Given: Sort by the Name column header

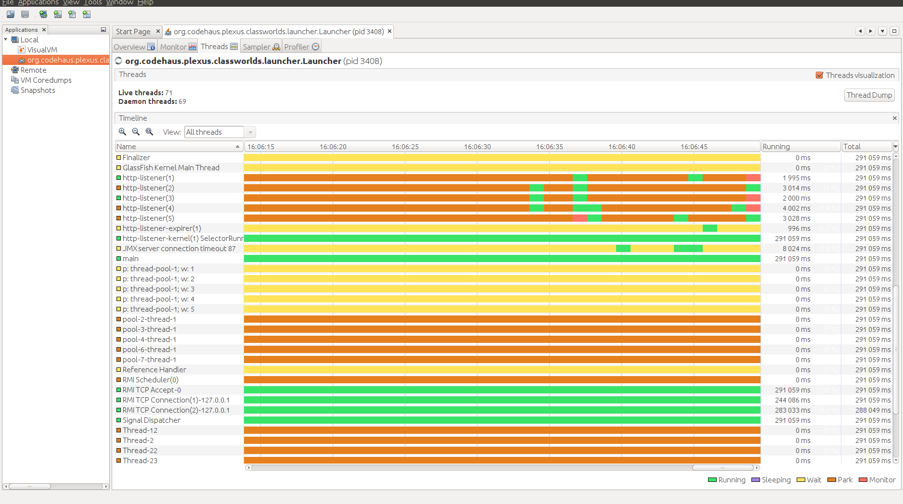Looking at the screenshot, I should [x=179, y=147].
